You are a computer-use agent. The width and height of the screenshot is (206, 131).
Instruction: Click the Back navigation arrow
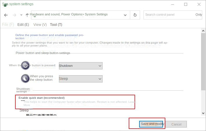[x=6, y=15]
